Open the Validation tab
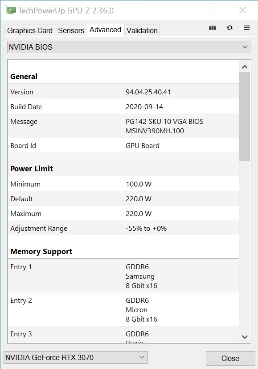258x369 pixels. 142,30
